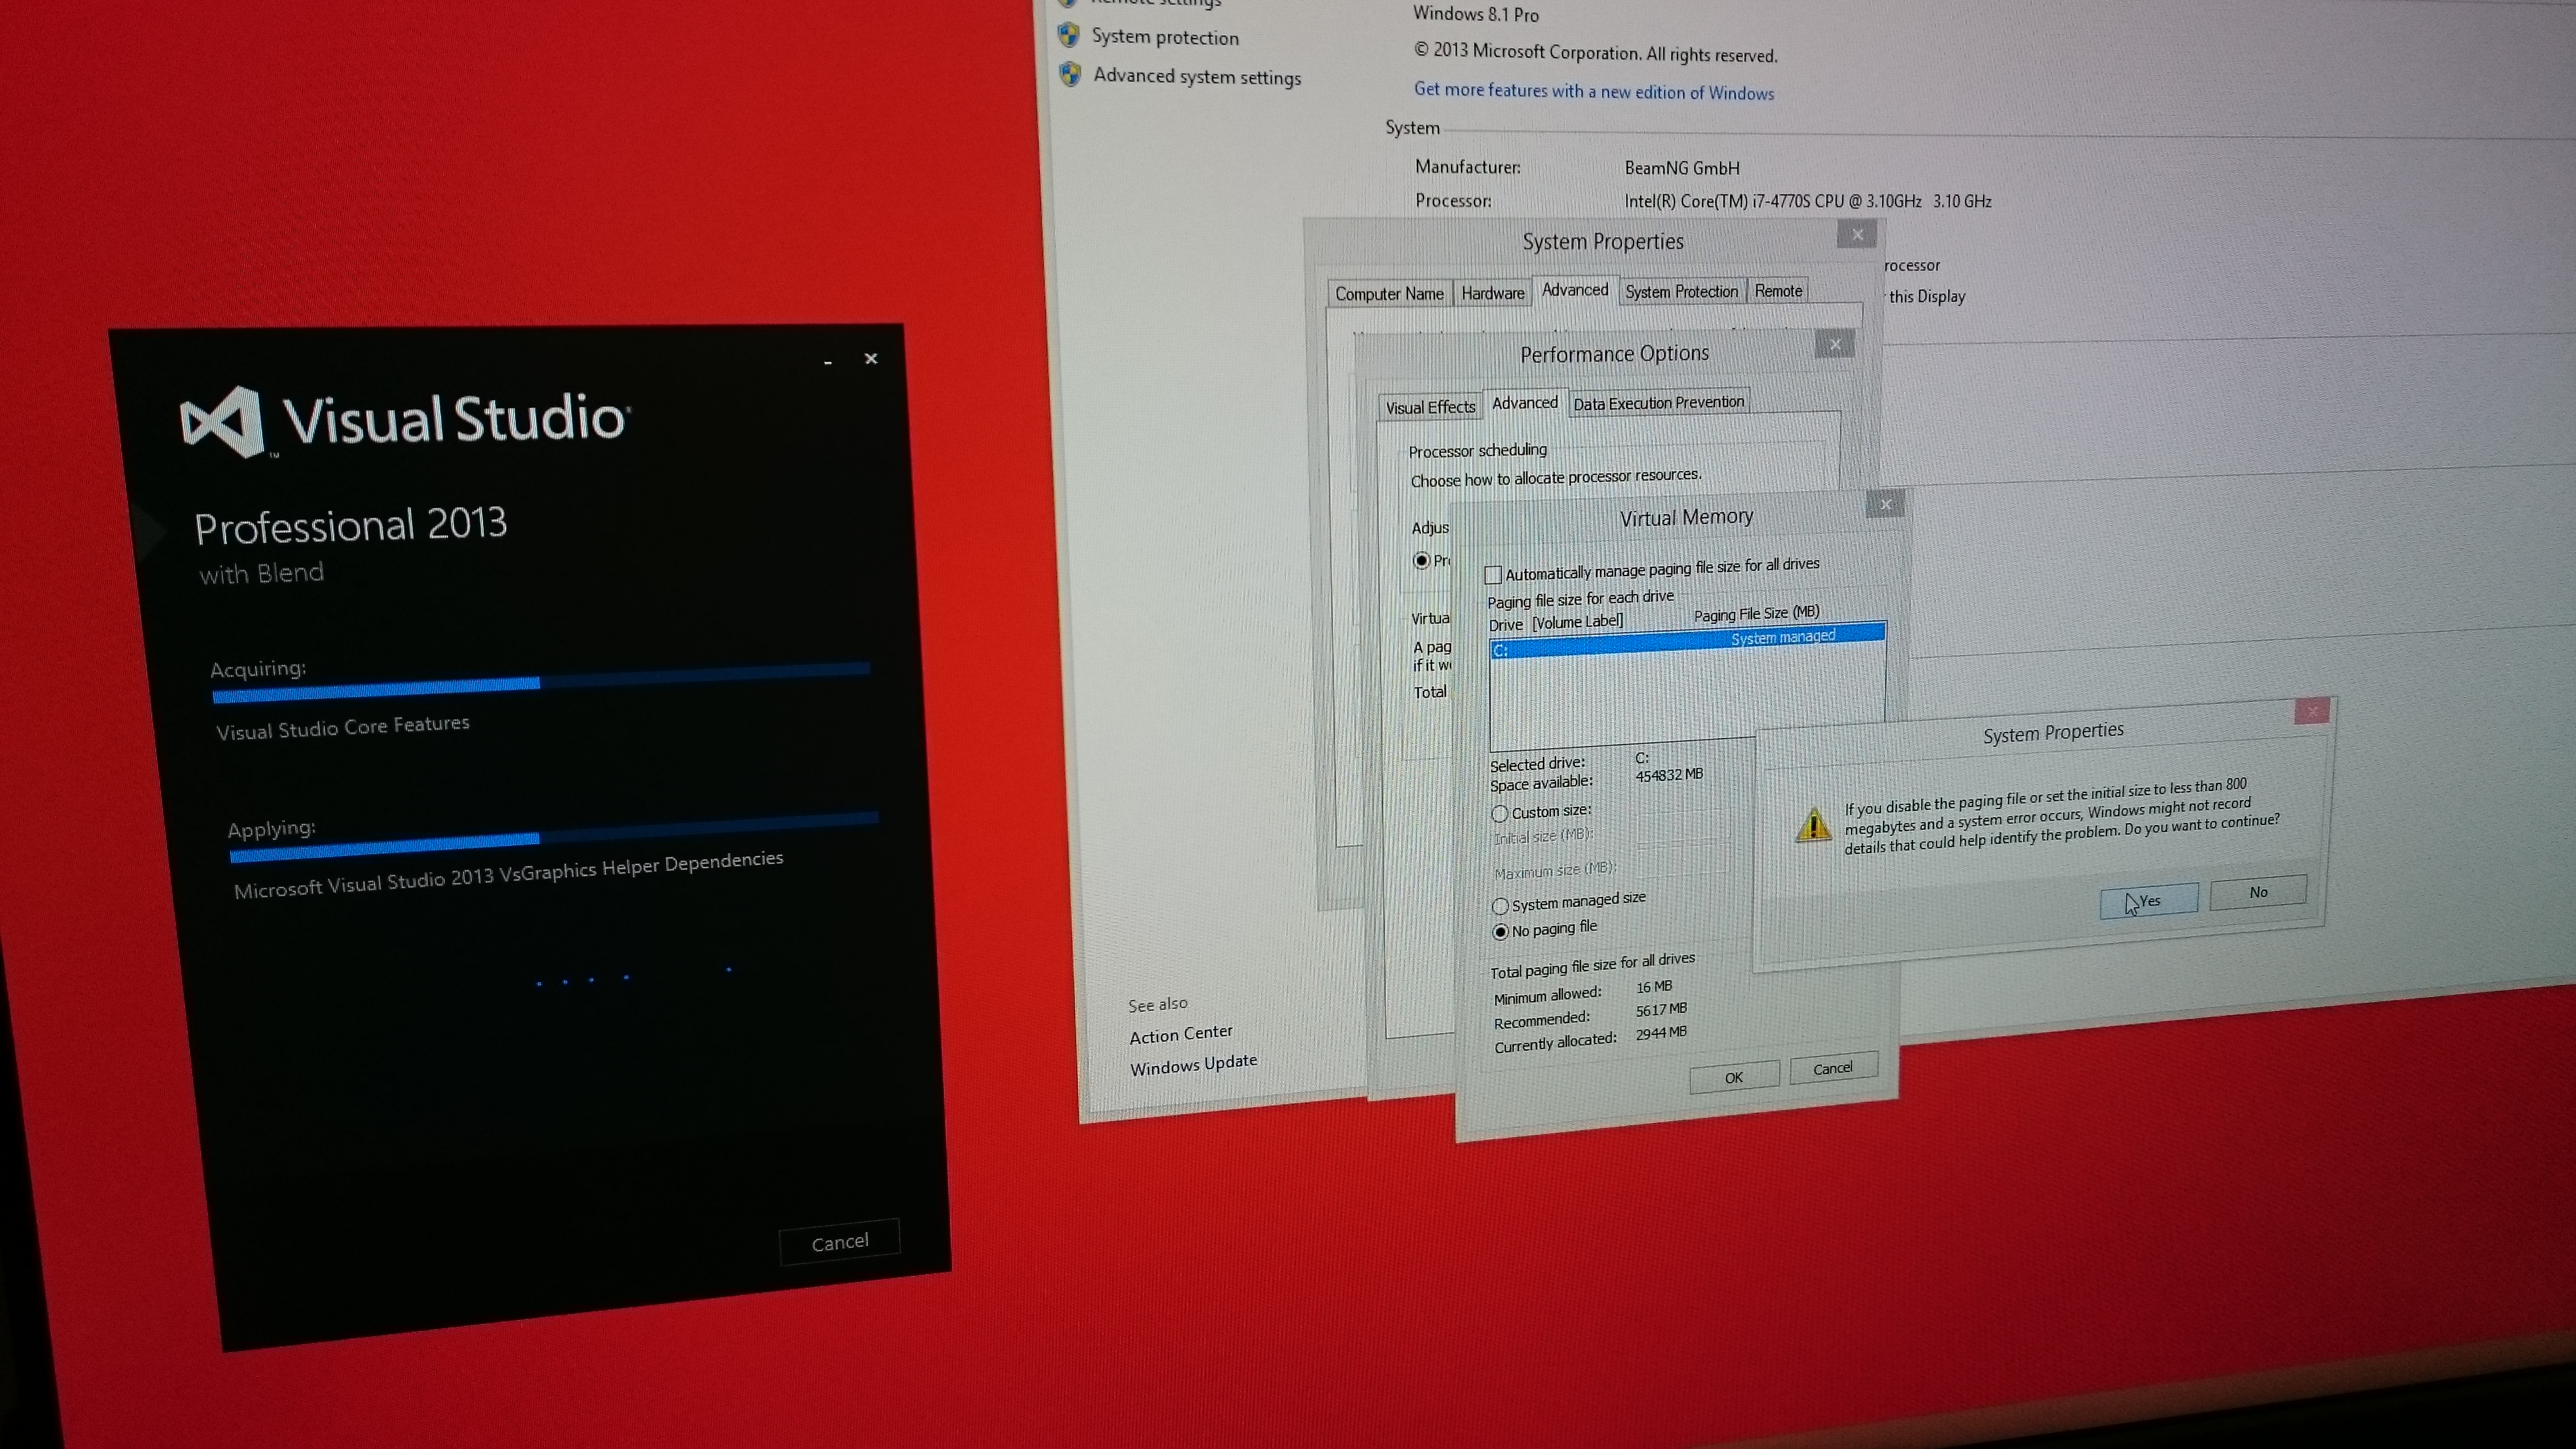Cancel the Visual Studio installation
The image size is (2576, 1449).
point(840,1242)
